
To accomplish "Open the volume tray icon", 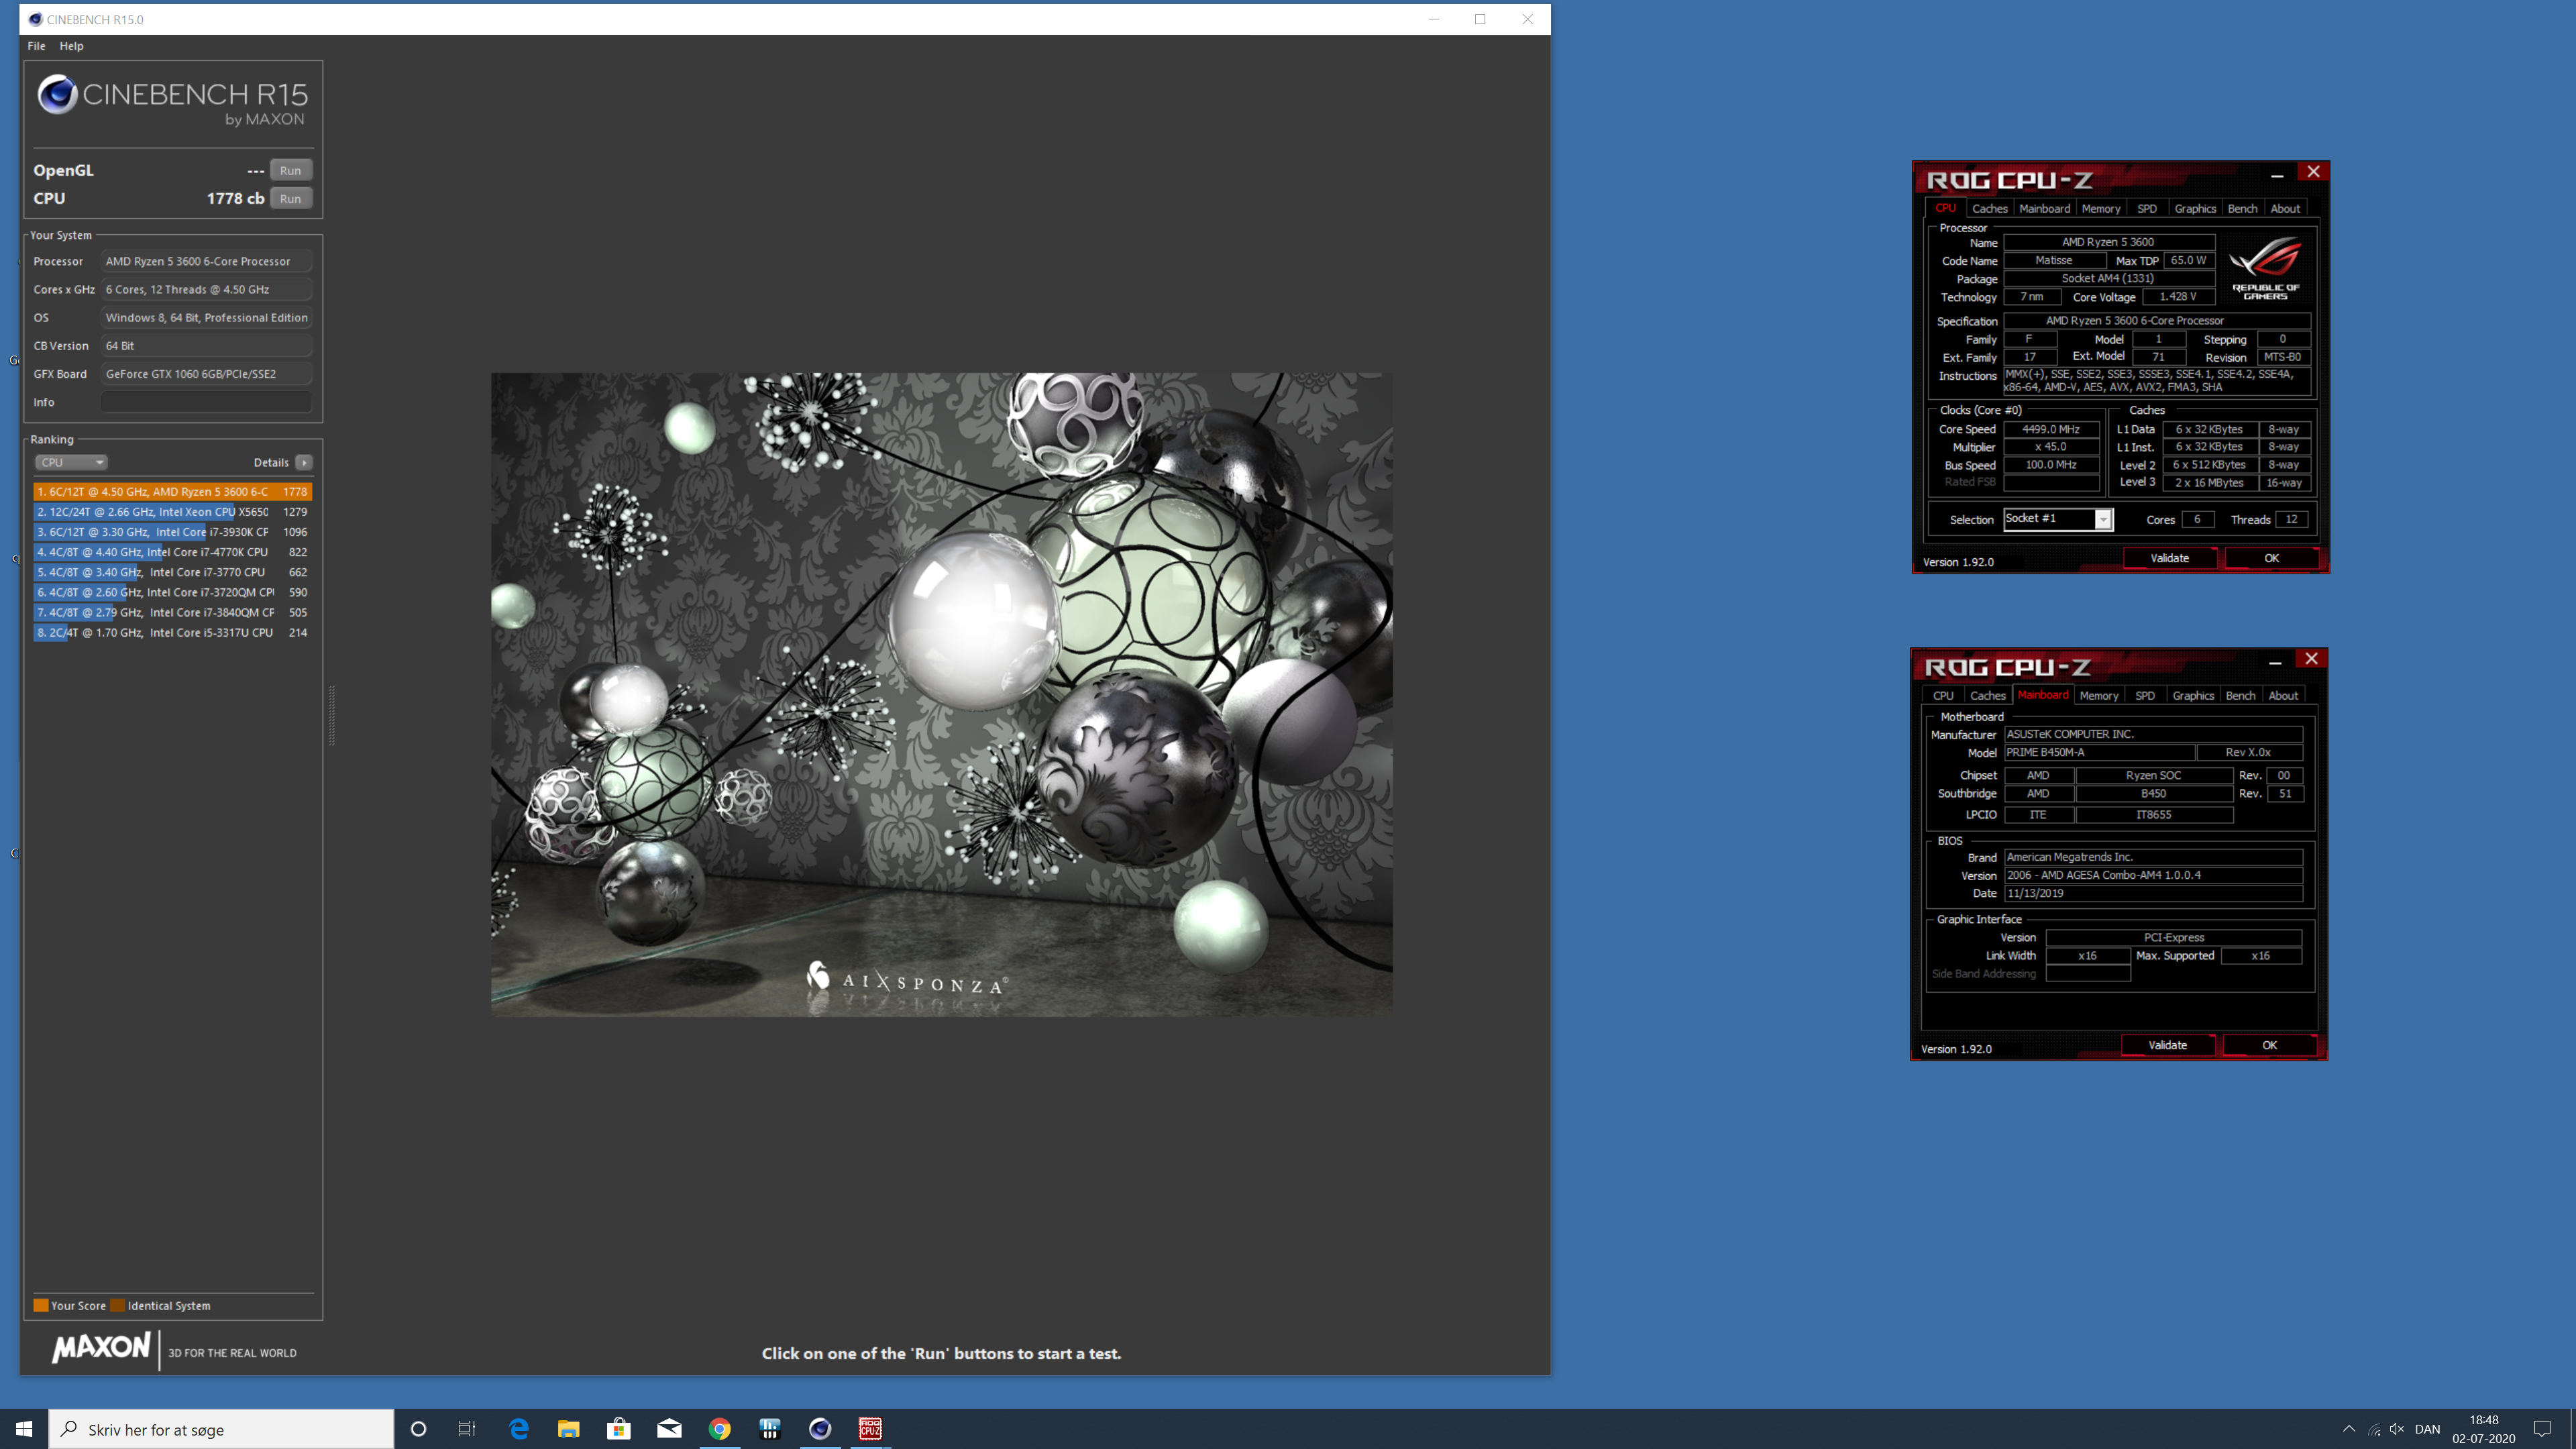I will [x=2397, y=1429].
